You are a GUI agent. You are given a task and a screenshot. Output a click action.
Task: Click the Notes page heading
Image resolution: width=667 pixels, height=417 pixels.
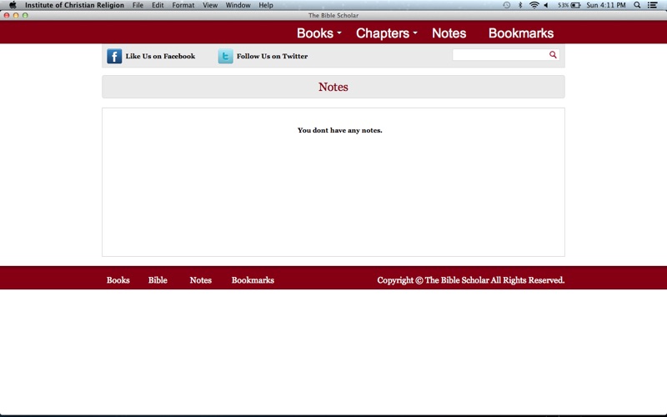pos(333,87)
